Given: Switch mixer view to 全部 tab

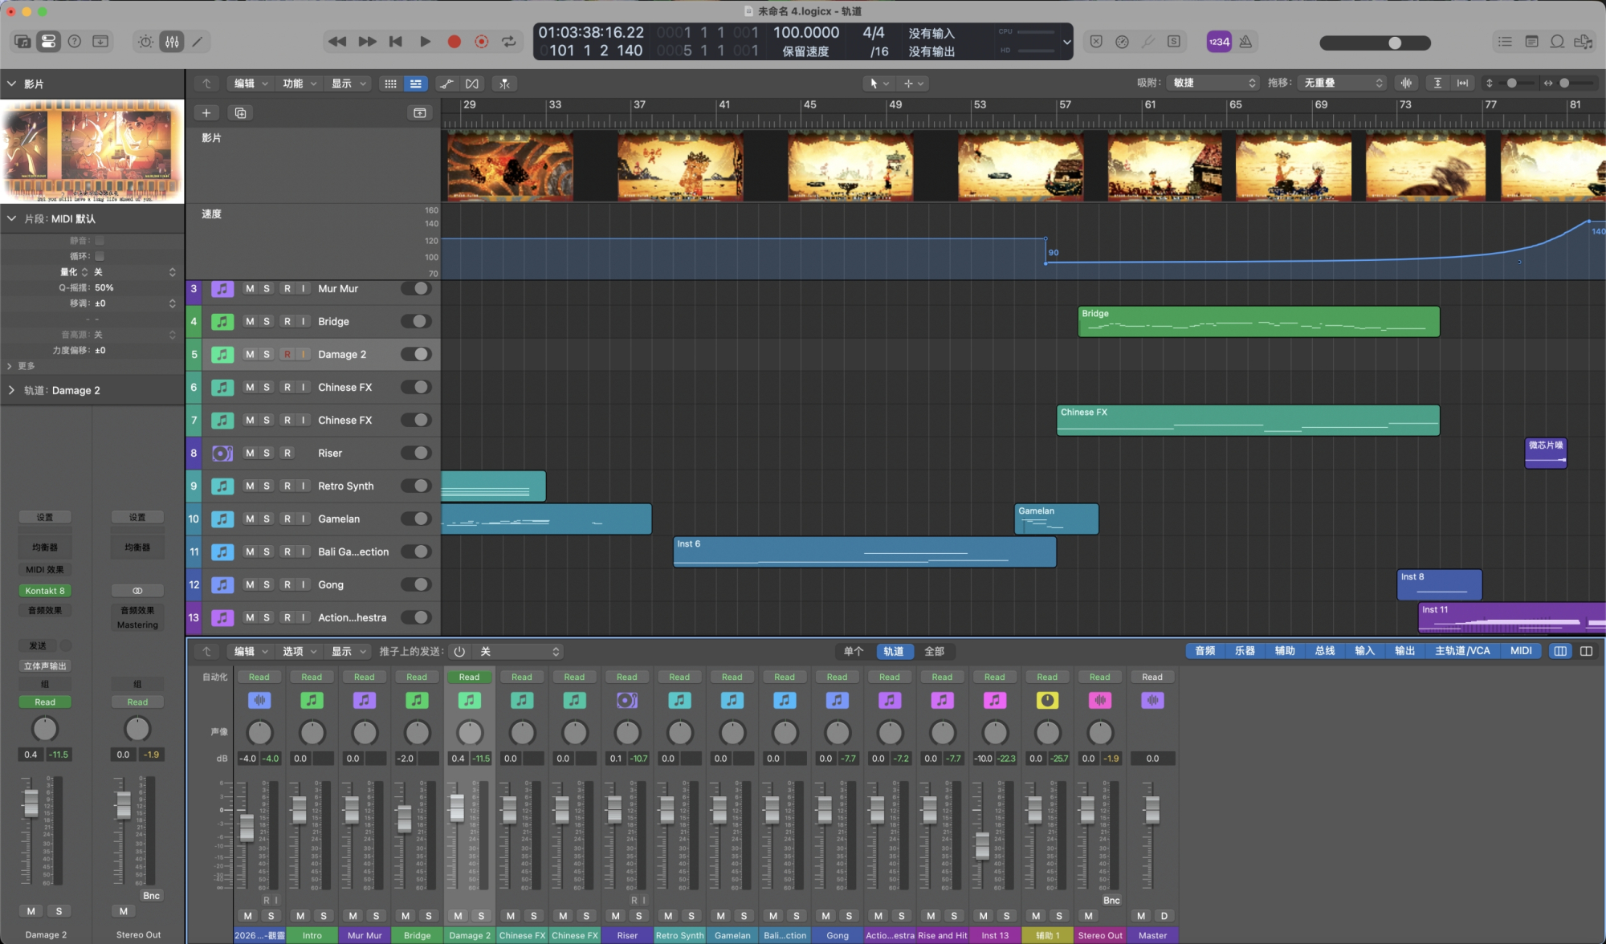Looking at the screenshot, I should coord(934,652).
